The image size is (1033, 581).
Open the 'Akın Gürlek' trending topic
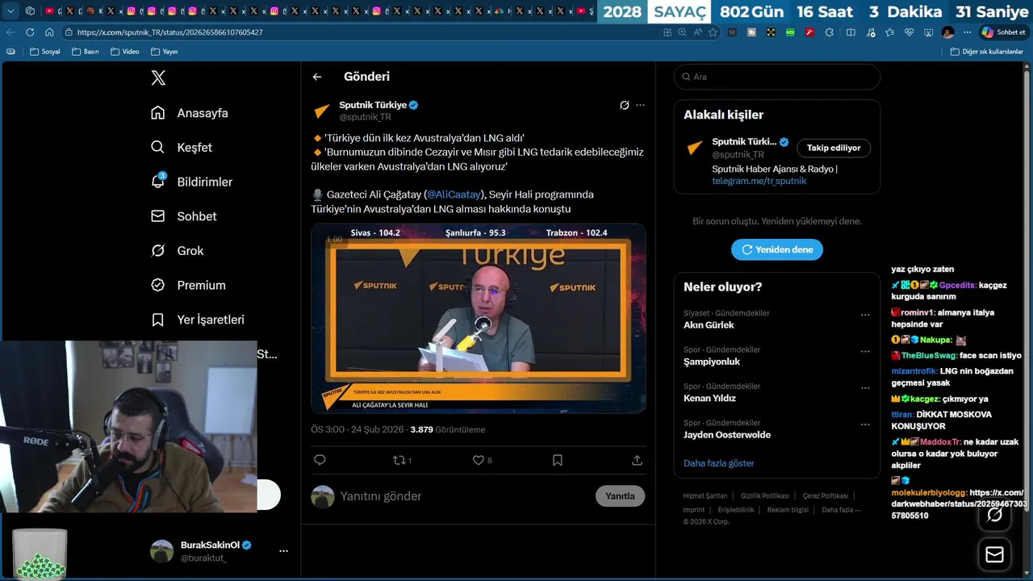pyautogui.click(x=709, y=324)
